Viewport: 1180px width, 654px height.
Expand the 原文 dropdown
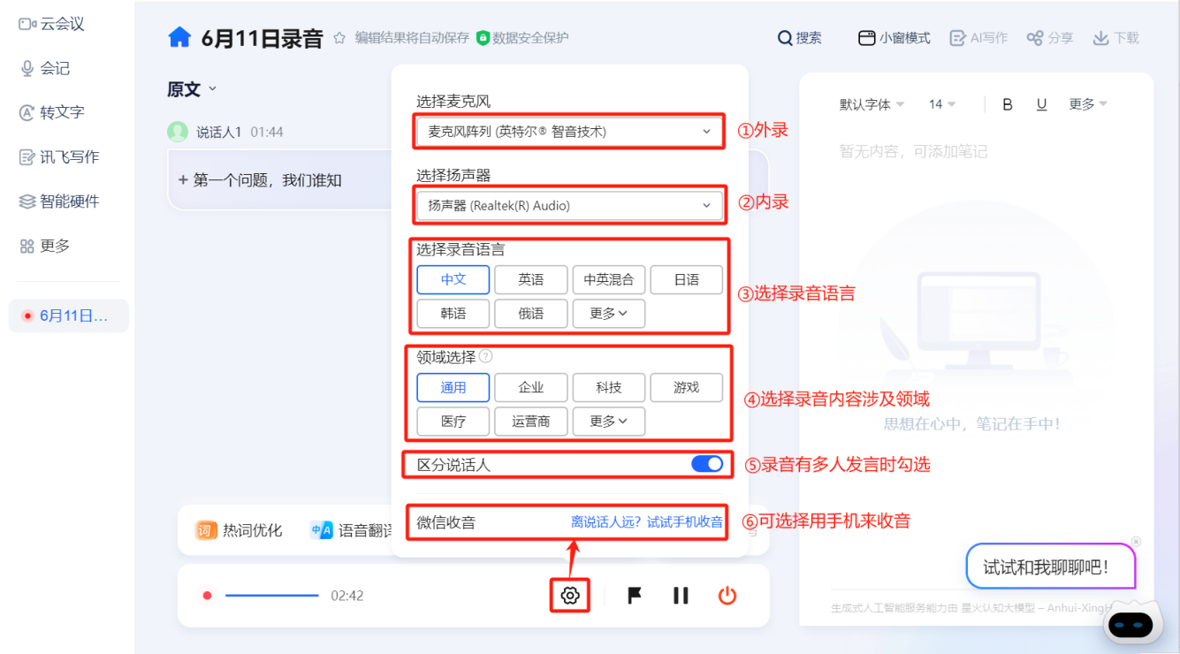click(192, 89)
